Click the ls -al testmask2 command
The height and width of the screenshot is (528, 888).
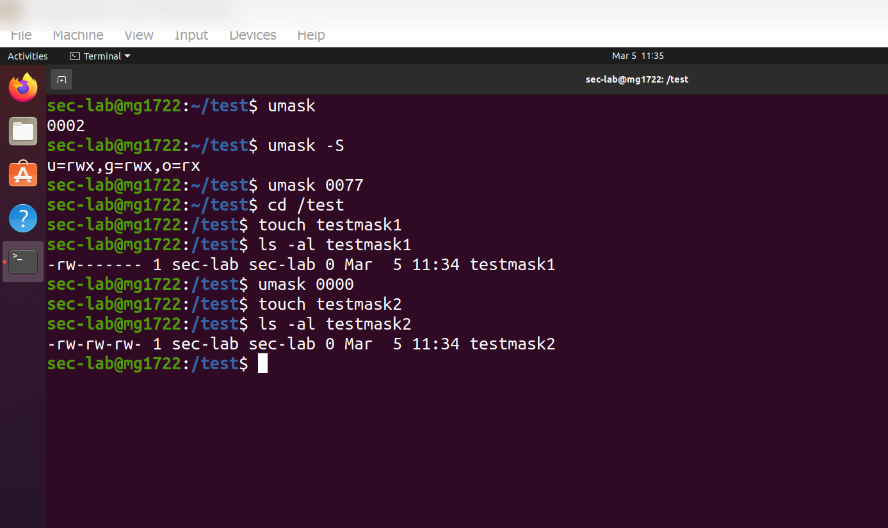pyautogui.click(x=335, y=324)
